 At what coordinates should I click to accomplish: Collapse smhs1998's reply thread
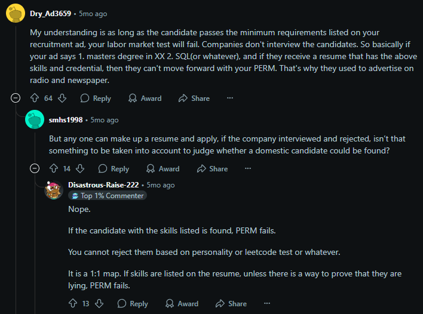click(35, 169)
